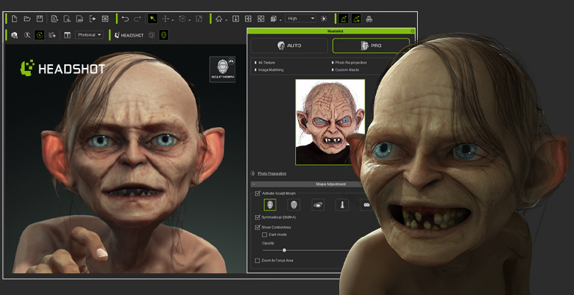
Task: Select the full head sculpt icon
Action: pos(270,205)
